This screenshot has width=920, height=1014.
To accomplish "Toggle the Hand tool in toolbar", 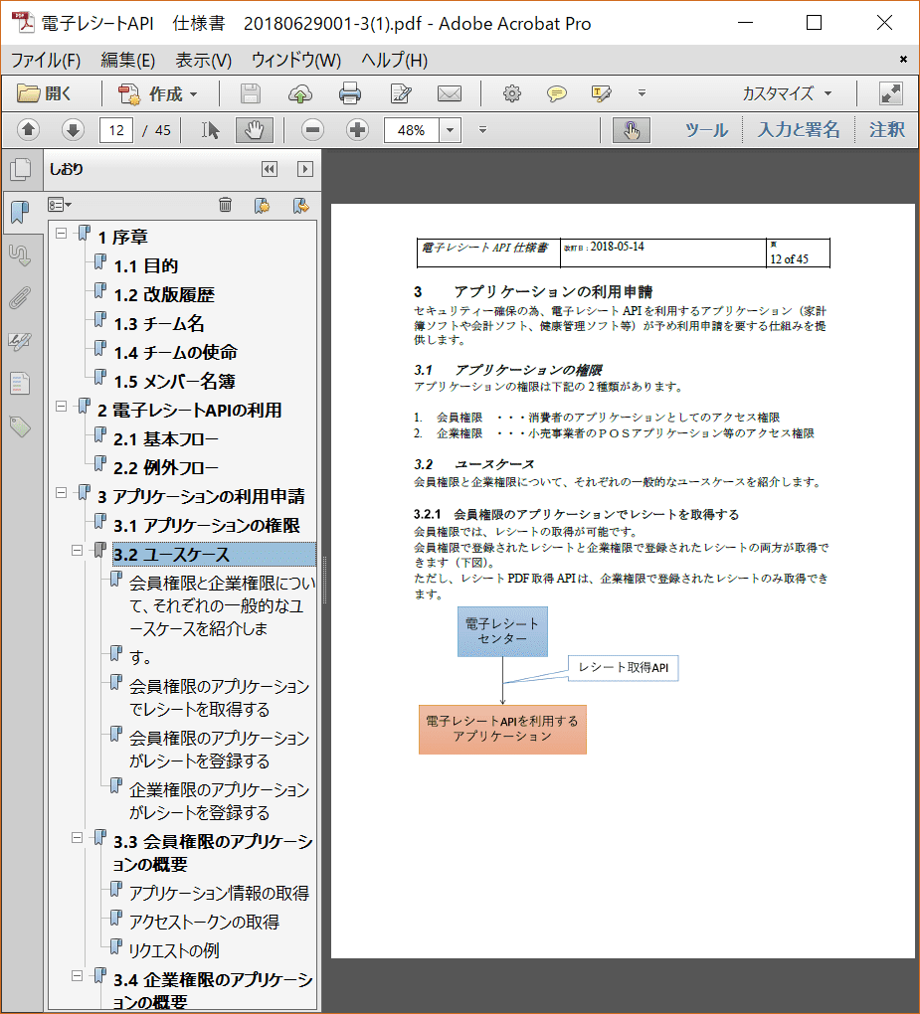I will [254, 130].
